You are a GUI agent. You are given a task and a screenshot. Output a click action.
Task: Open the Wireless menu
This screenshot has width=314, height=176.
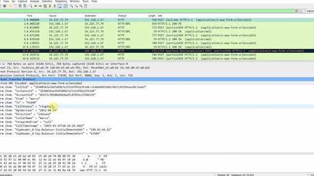(75, 1)
